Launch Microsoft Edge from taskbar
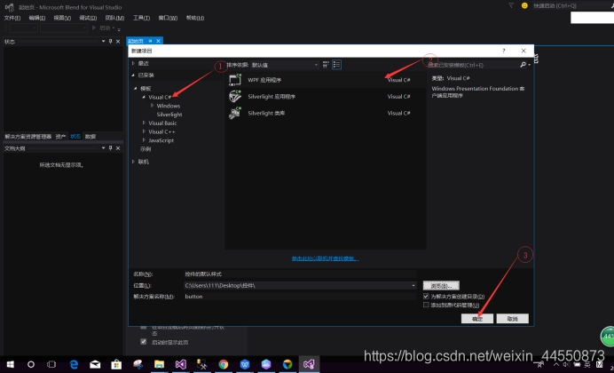The image size is (614, 373). [x=74, y=364]
